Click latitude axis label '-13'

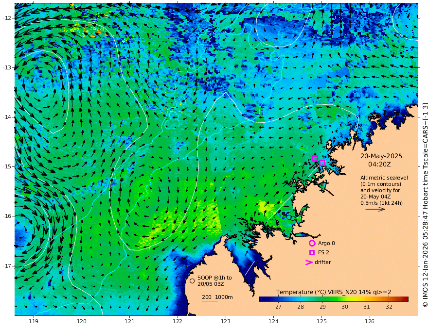[7, 67]
